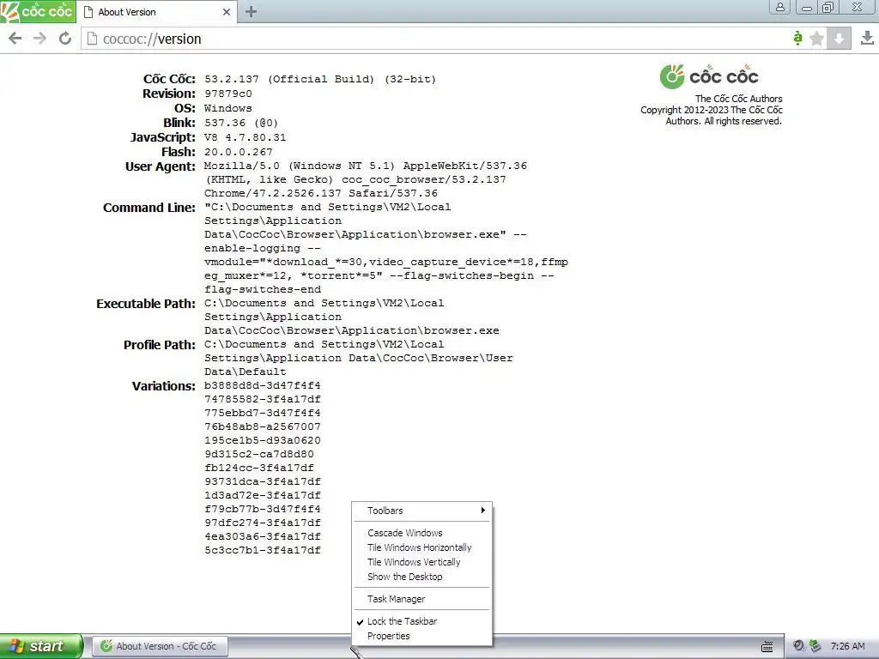879x659 pixels.
Task: Open the user profile icon in the title bar
Action: [779, 7]
